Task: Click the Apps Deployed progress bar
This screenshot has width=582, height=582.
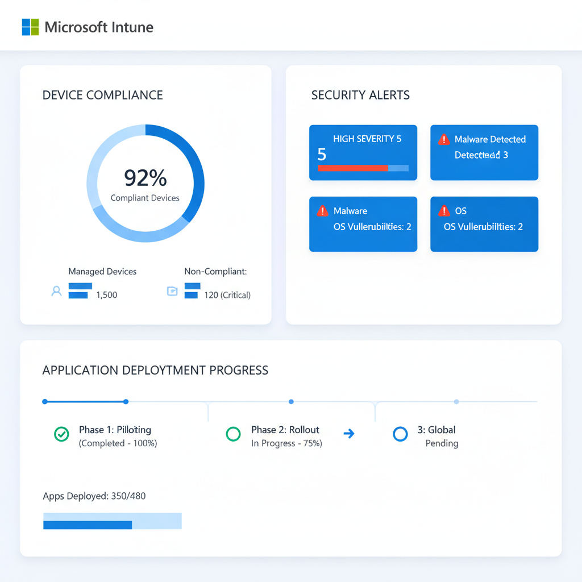Action: click(113, 521)
